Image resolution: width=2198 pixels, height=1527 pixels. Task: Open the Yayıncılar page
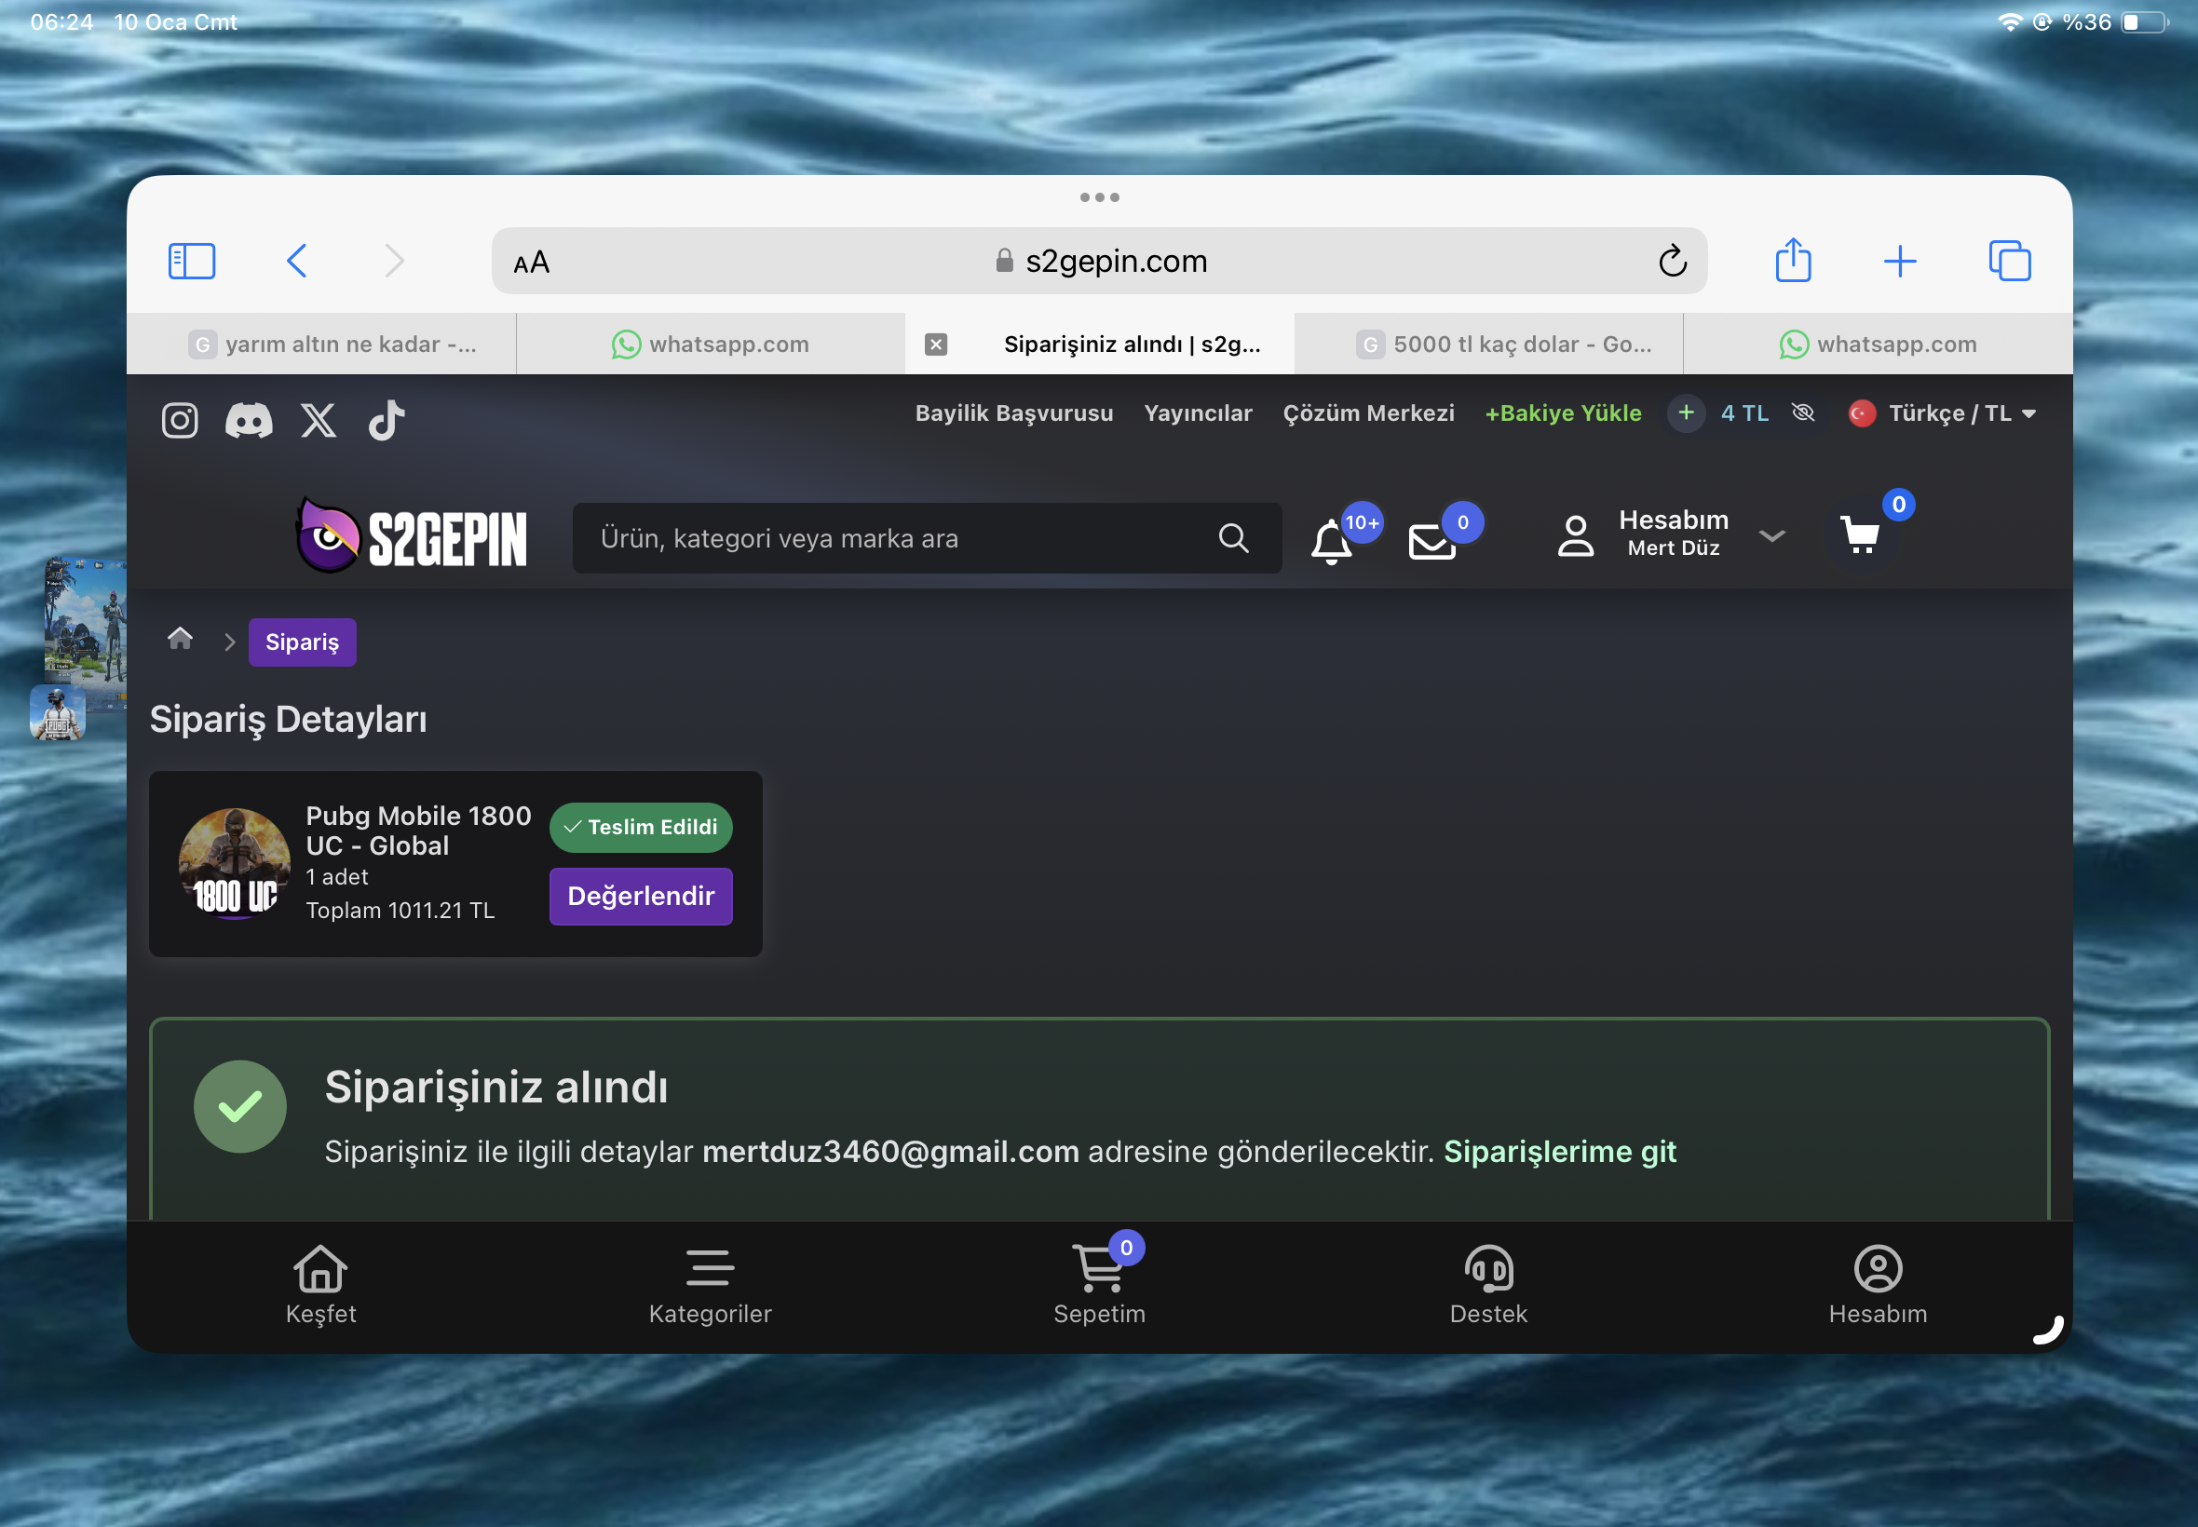coord(1198,413)
